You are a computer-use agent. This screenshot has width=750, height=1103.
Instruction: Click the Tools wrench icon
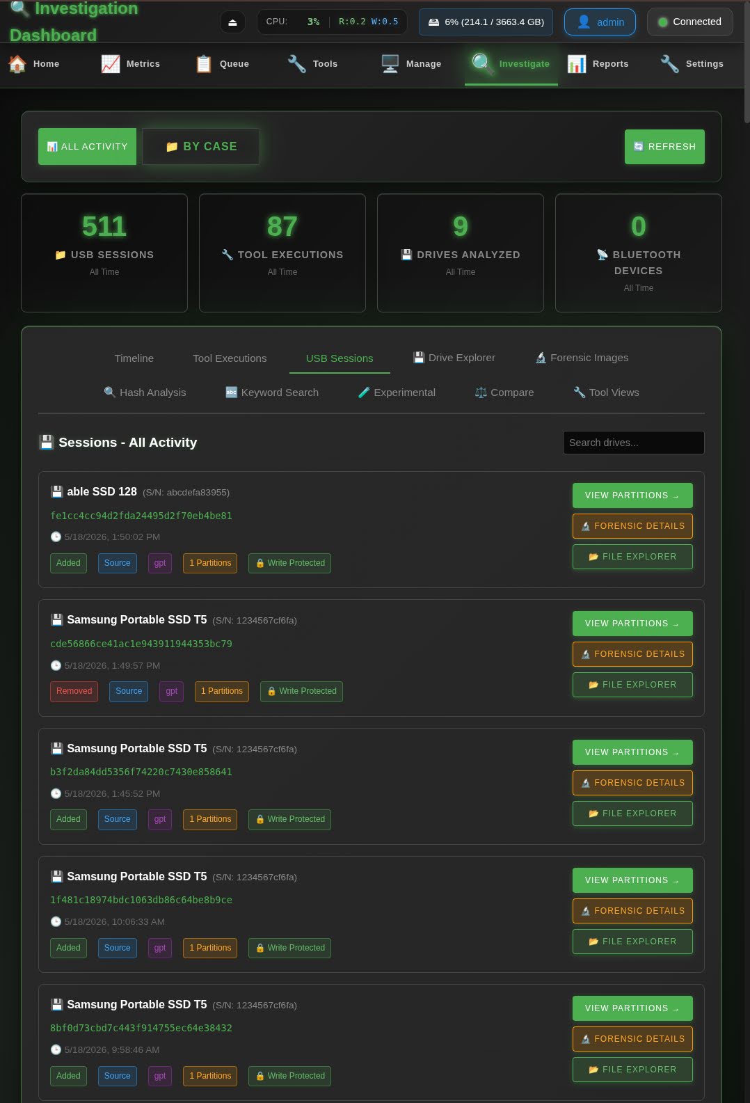[297, 64]
